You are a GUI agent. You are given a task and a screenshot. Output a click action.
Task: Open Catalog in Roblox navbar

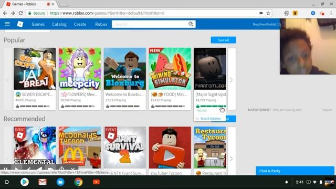(59, 24)
